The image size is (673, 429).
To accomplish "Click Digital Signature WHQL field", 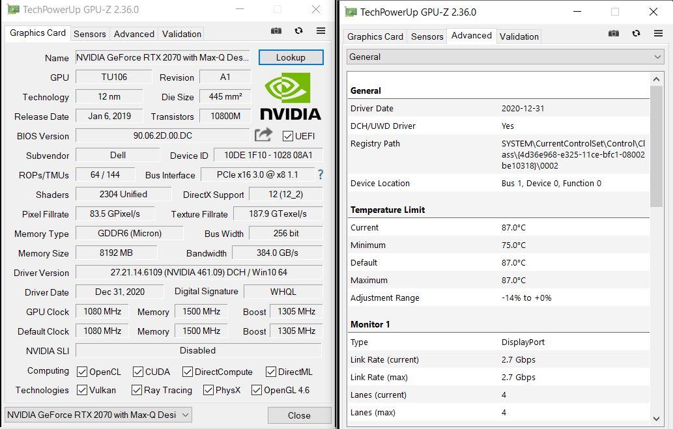I will coord(283,292).
